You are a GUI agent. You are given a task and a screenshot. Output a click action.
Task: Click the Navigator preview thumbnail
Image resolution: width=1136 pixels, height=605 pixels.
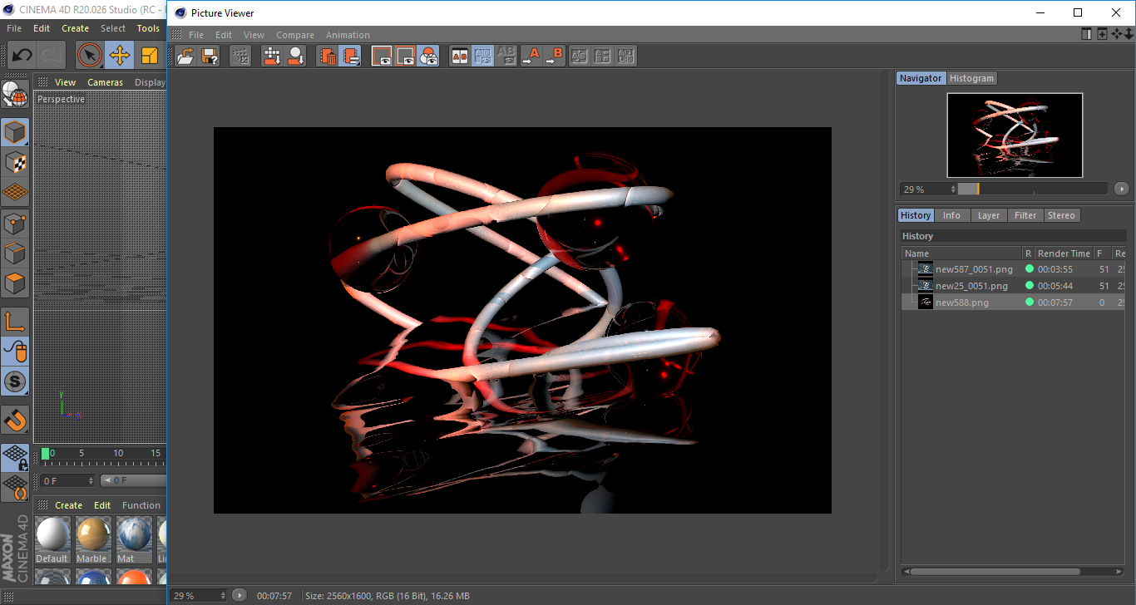(x=1015, y=135)
